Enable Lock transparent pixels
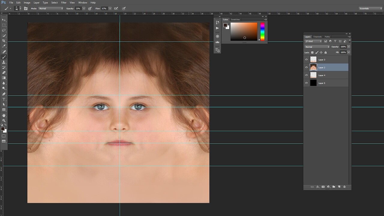Screen dimensions: 384x216 click(x=312, y=52)
